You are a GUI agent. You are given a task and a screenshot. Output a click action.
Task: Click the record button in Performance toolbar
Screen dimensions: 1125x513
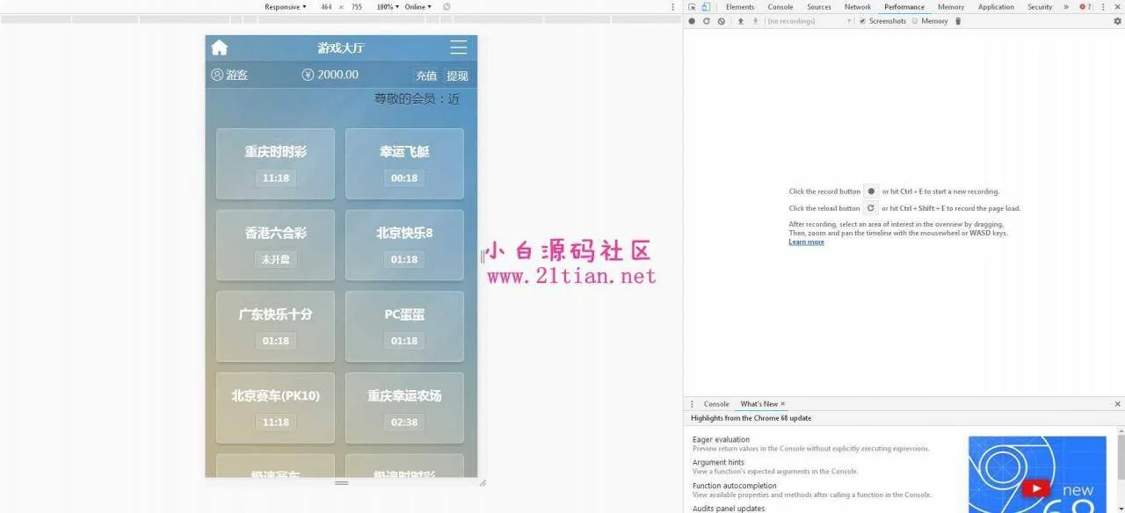(692, 21)
